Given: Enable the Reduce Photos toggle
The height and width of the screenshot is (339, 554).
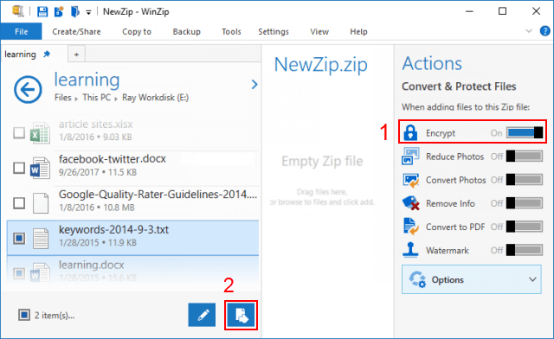Looking at the screenshot, I should click(x=525, y=157).
